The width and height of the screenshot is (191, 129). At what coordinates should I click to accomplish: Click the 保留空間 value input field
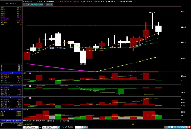(78, 127)
